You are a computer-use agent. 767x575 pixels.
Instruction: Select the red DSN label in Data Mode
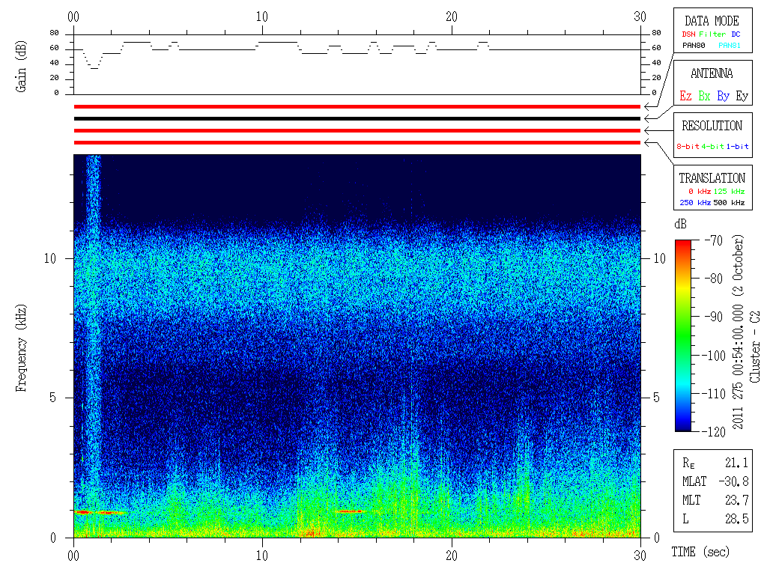point(688,34)
